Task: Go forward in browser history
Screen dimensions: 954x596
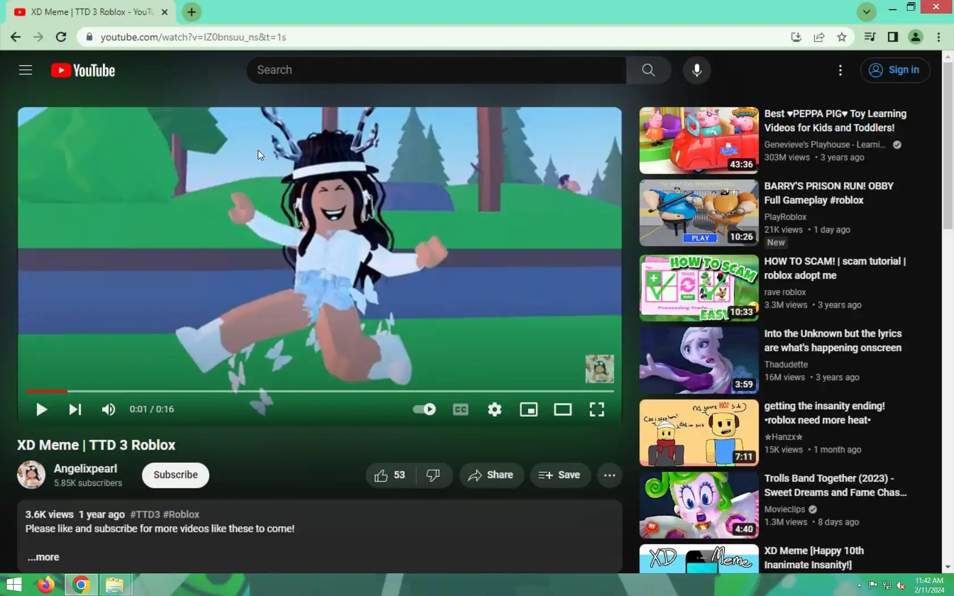Action: pos(38,37)
